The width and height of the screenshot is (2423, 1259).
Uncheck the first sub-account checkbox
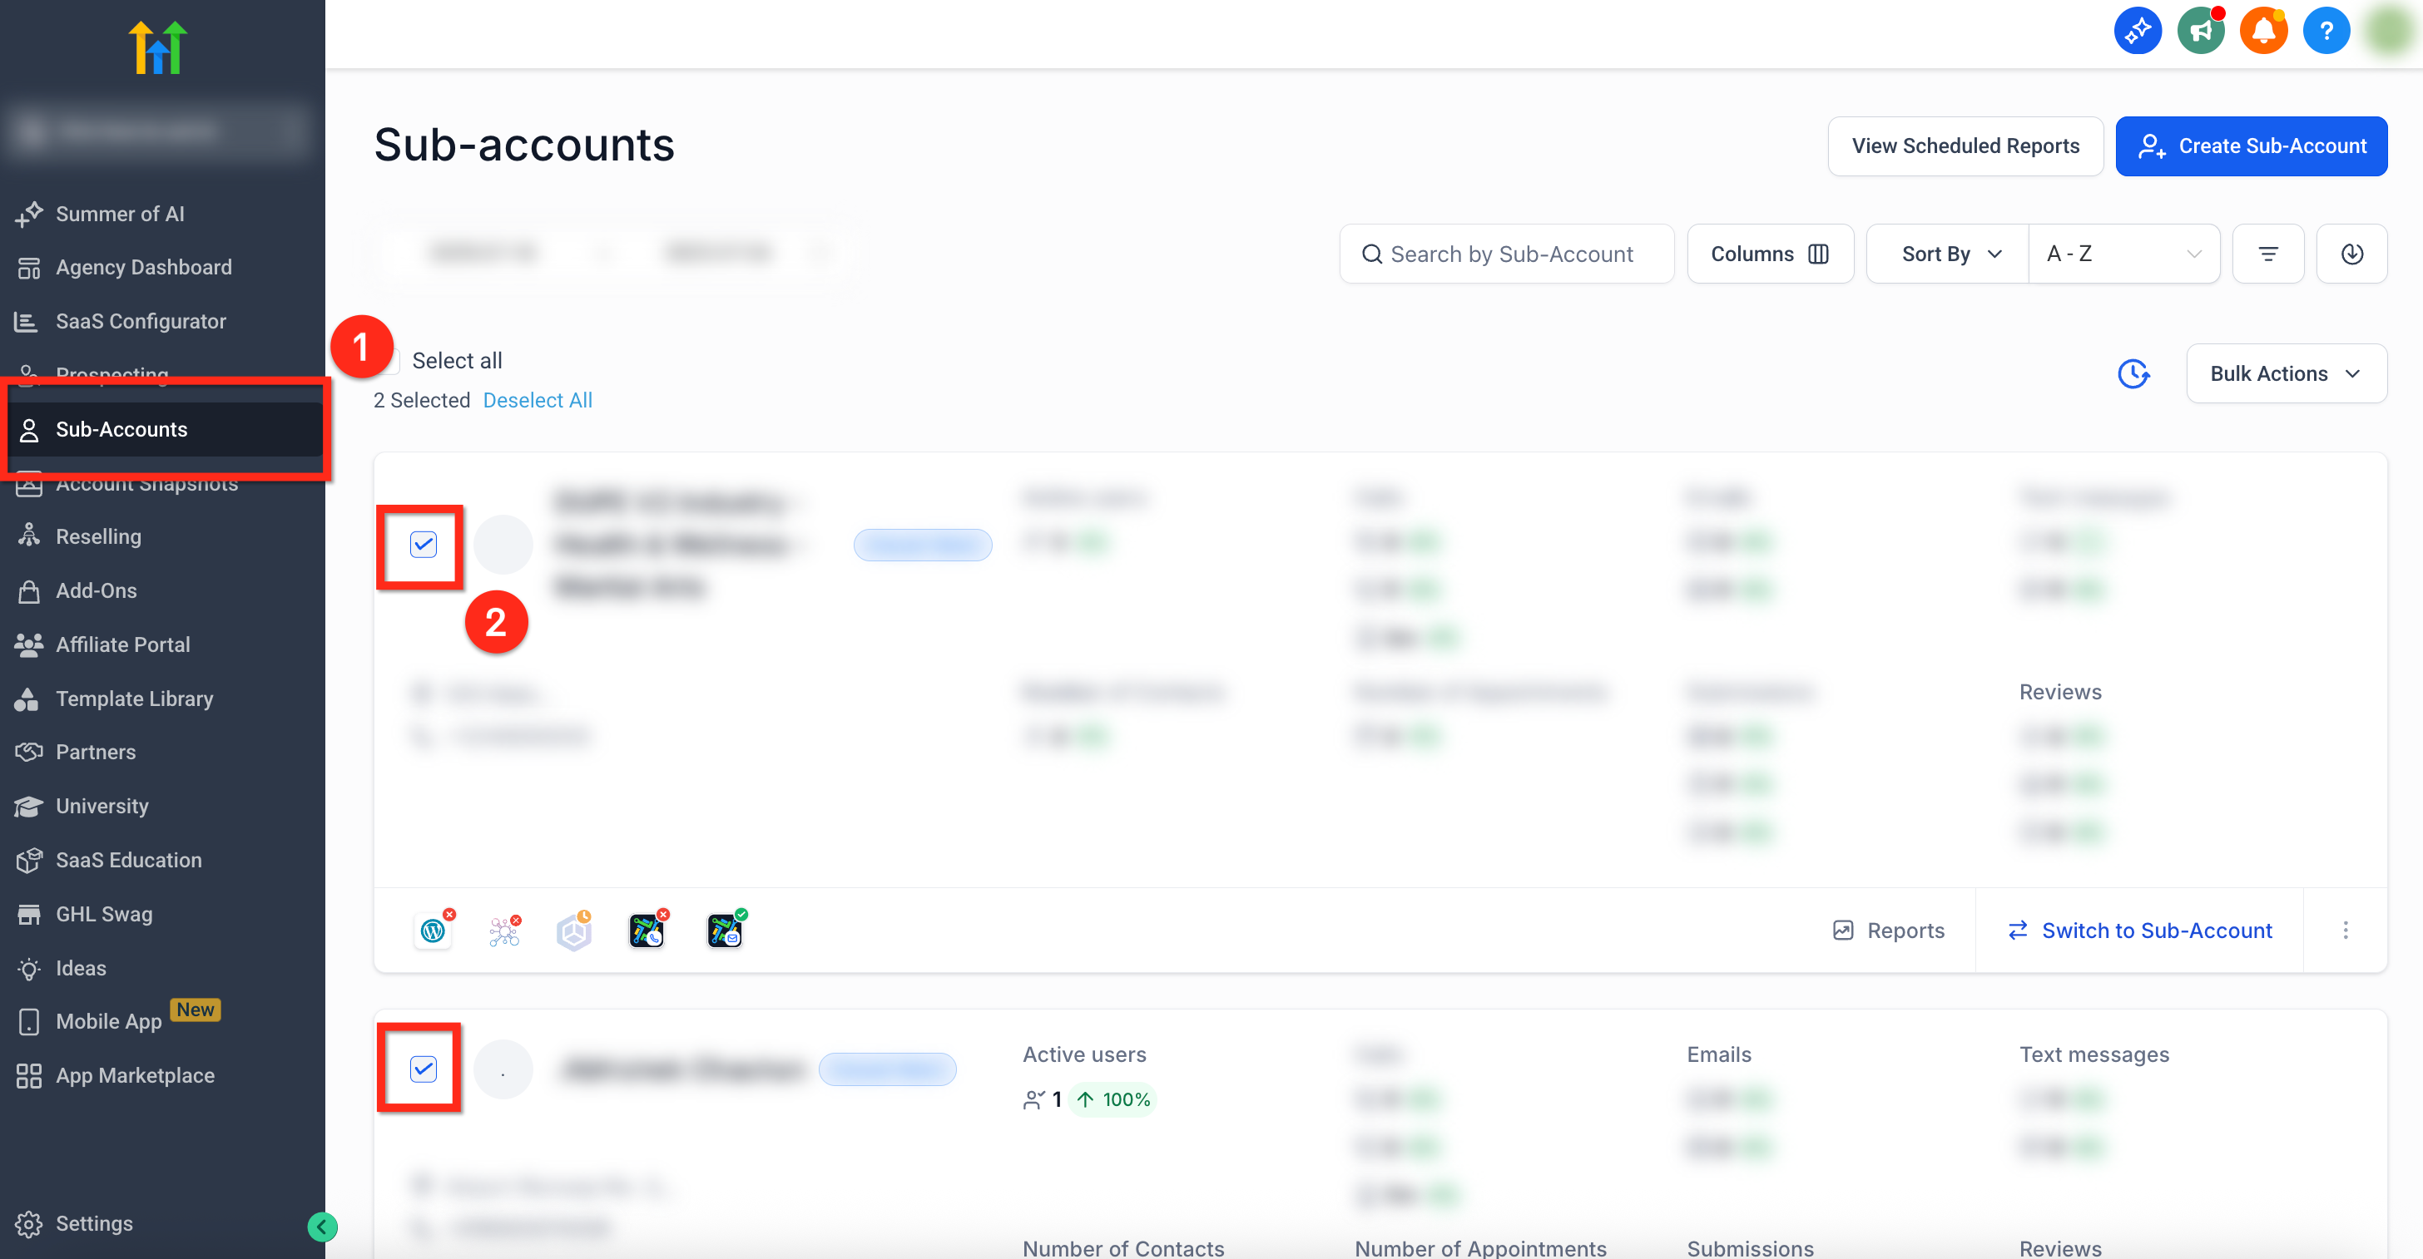click(x=424, y=545)
